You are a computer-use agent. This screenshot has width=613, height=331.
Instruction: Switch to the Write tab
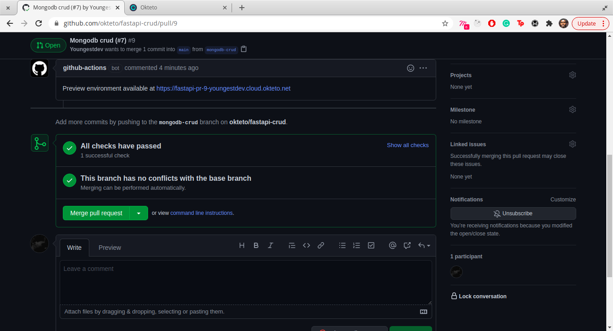[74, 248]
